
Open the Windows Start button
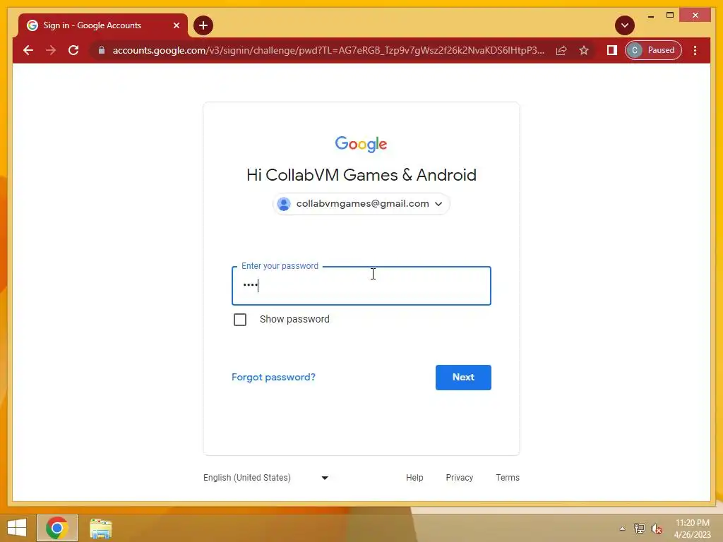coord(17,528)
